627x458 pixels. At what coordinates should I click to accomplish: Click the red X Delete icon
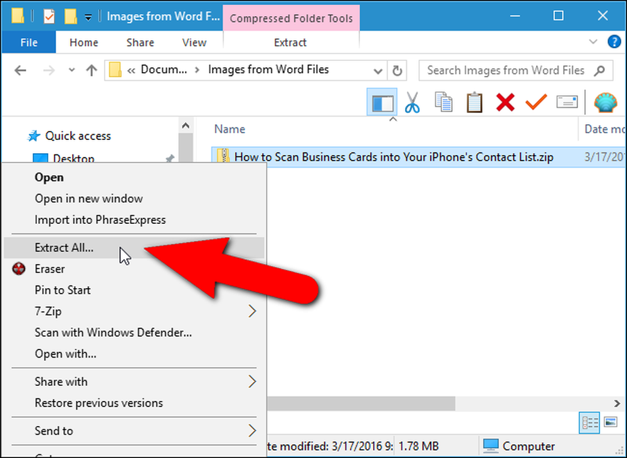(505, 102)
